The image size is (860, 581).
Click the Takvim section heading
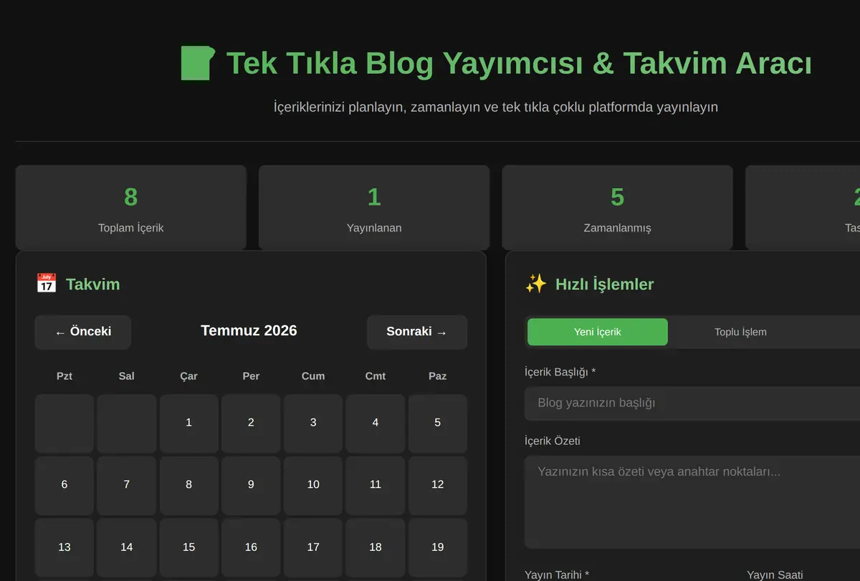93,284
